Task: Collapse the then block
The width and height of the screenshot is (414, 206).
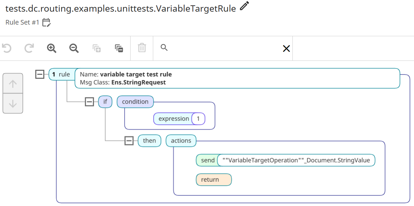Action: [x=129, y=141]
